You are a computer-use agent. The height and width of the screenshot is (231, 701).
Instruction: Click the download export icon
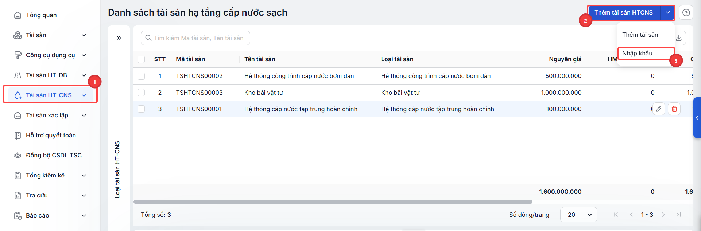point(679,38)
